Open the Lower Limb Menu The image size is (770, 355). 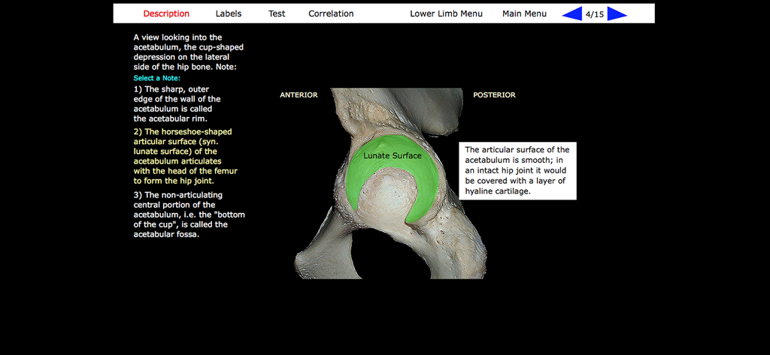tap(446, 14)
